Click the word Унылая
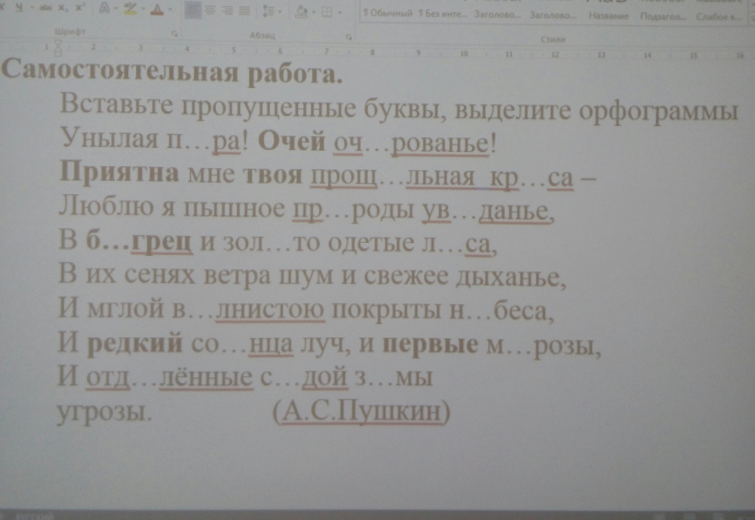This screenshot has height=520, width=755. tap(109, 139)
